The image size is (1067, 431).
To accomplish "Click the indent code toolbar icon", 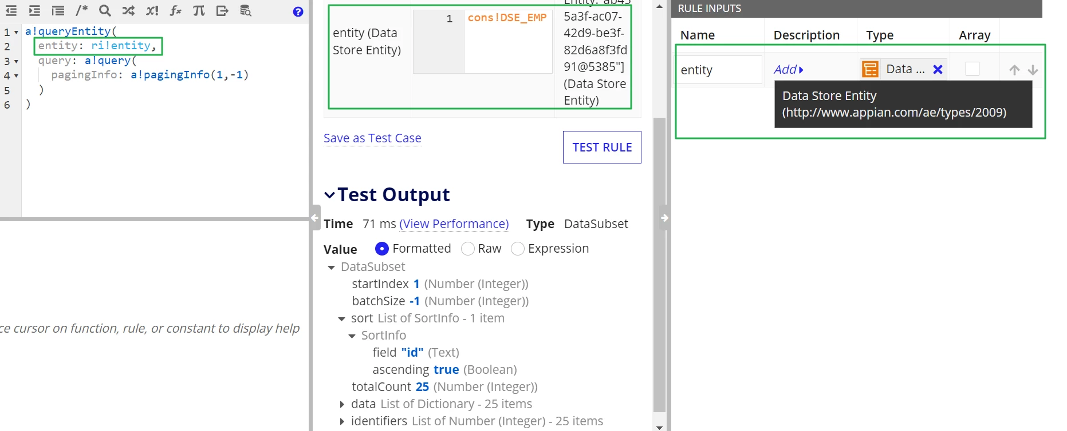I will [34, 10].
